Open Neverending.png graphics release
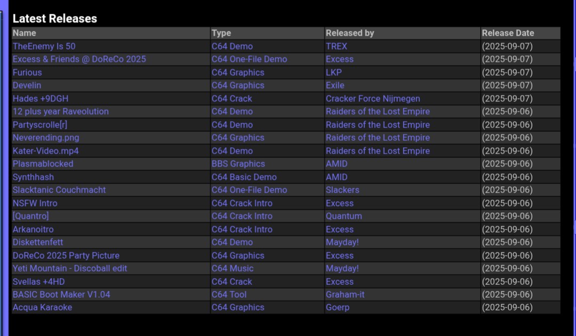The height and width of the screenshot is (336, 576). pos(46,138)
